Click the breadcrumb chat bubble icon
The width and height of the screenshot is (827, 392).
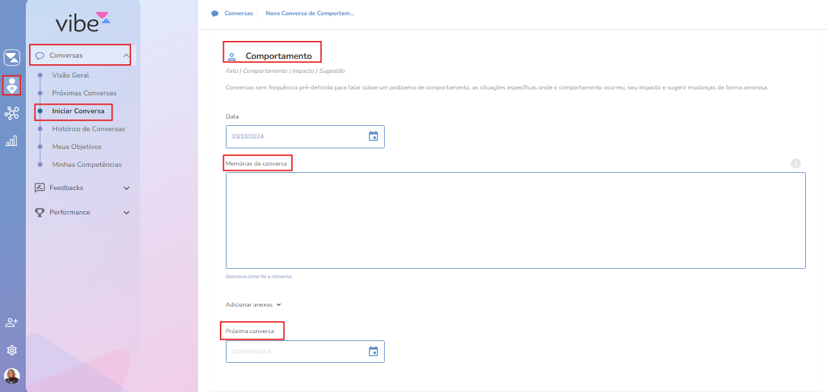pos(215,13)
